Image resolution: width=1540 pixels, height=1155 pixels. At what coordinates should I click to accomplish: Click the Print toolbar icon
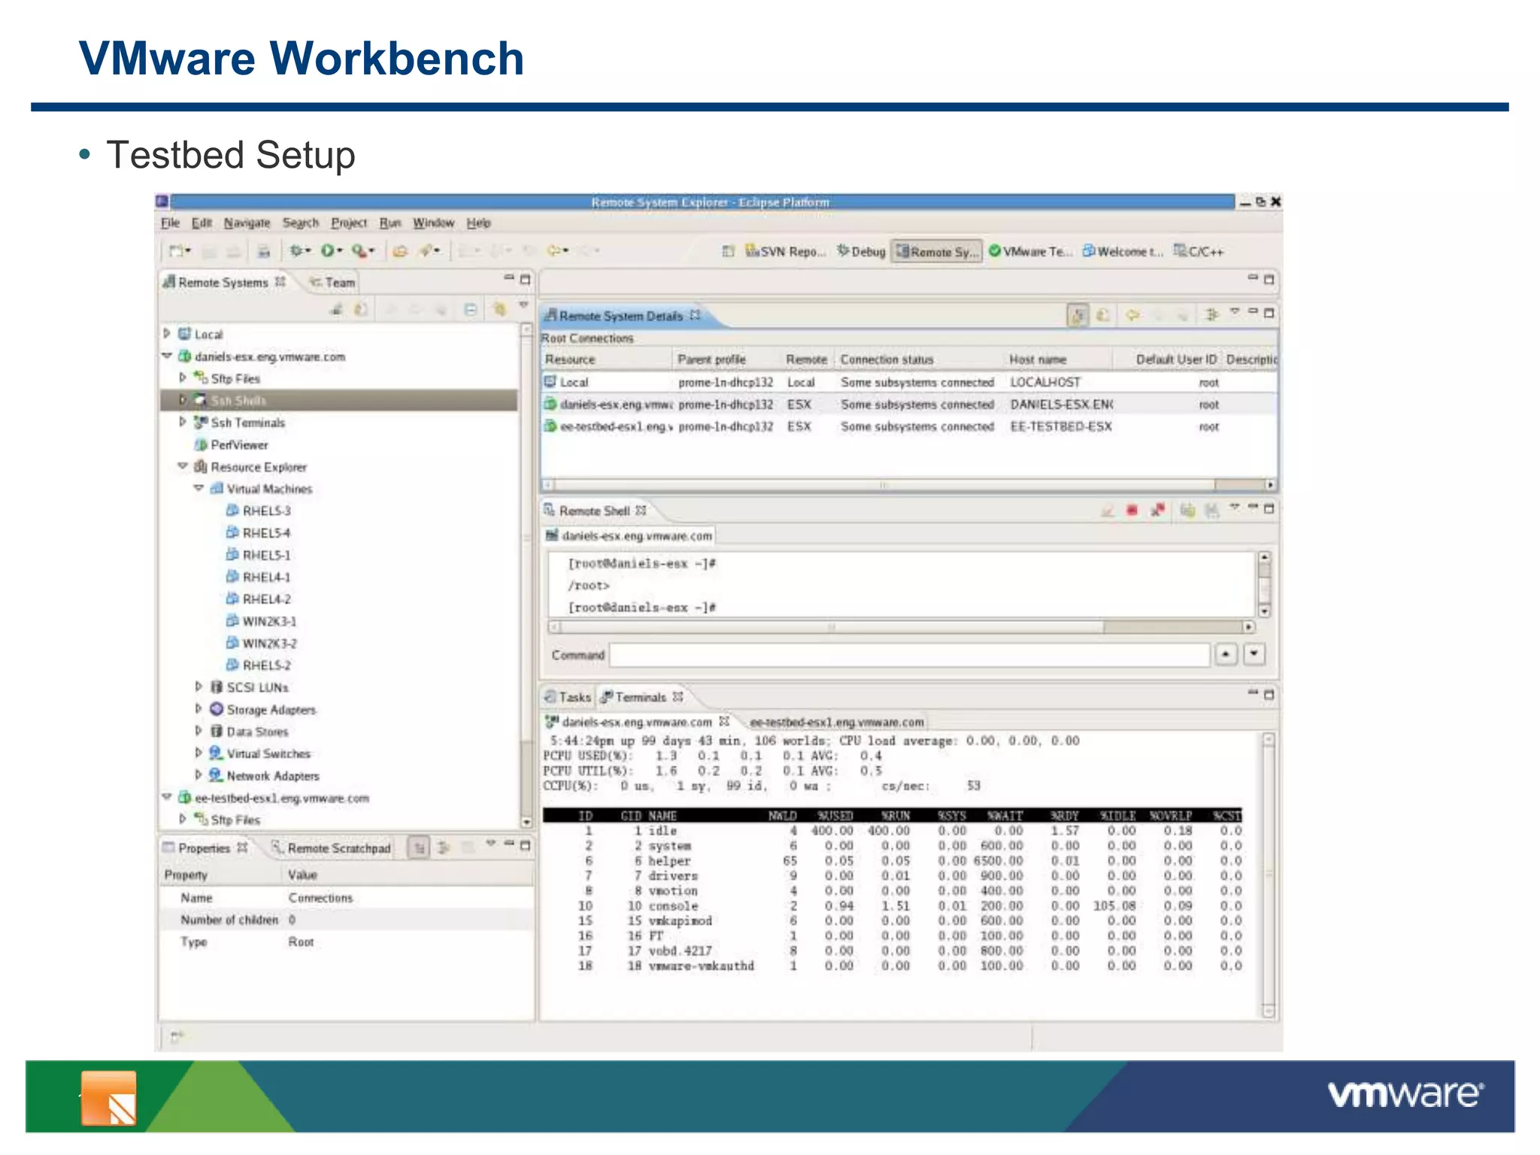point(263,251)
